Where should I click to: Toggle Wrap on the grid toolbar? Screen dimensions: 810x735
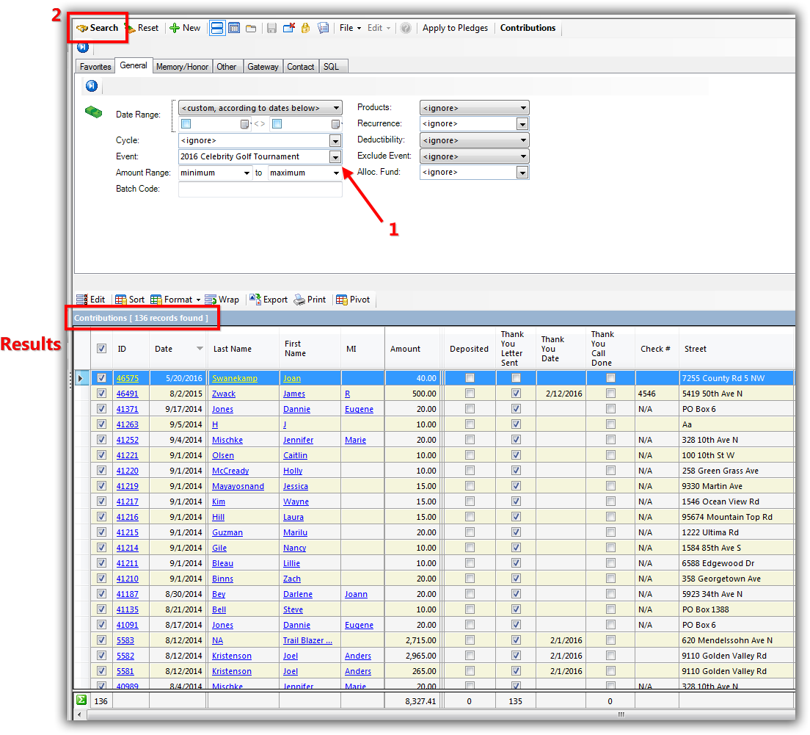[222, 300]
